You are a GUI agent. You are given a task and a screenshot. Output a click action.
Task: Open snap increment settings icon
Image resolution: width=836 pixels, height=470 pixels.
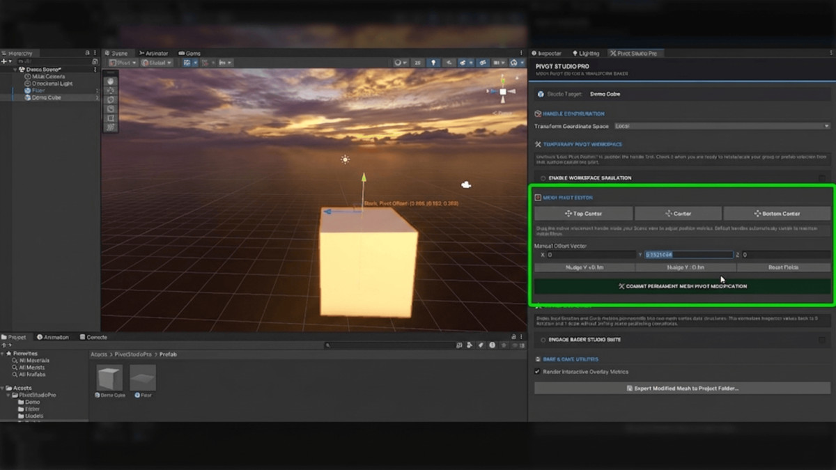[x=225, y=63]
